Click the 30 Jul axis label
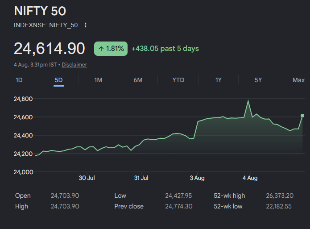The image size is (310, 229). point(87,178)
